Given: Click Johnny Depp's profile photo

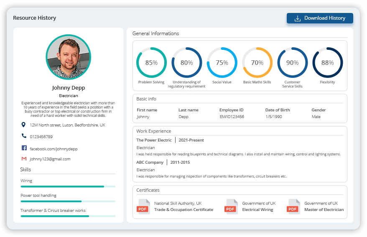Looking at the screenshot, I should (x=68, y=57).
